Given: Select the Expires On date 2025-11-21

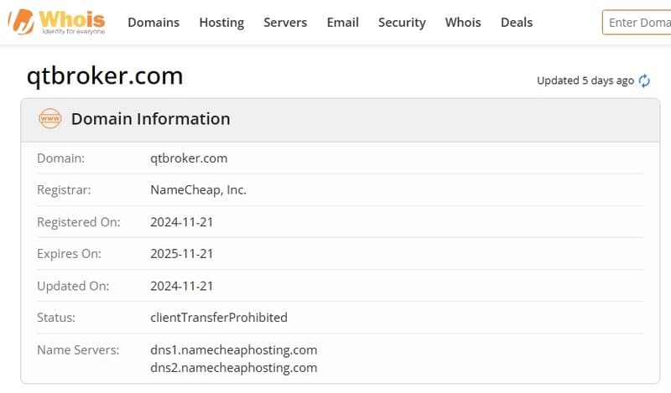Looking at the screenshot, I should (181, 254).
